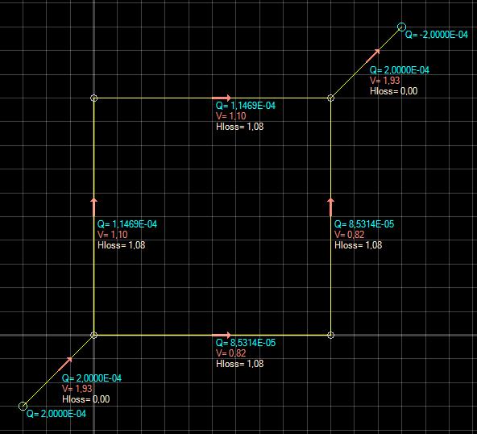
Task: Click outlet pipe's V= 1,93 label
Action: [385, 81]
